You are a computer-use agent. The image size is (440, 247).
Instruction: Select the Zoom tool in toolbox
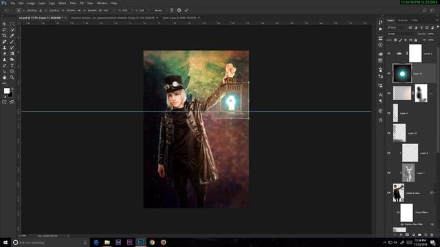click(12, 78)
